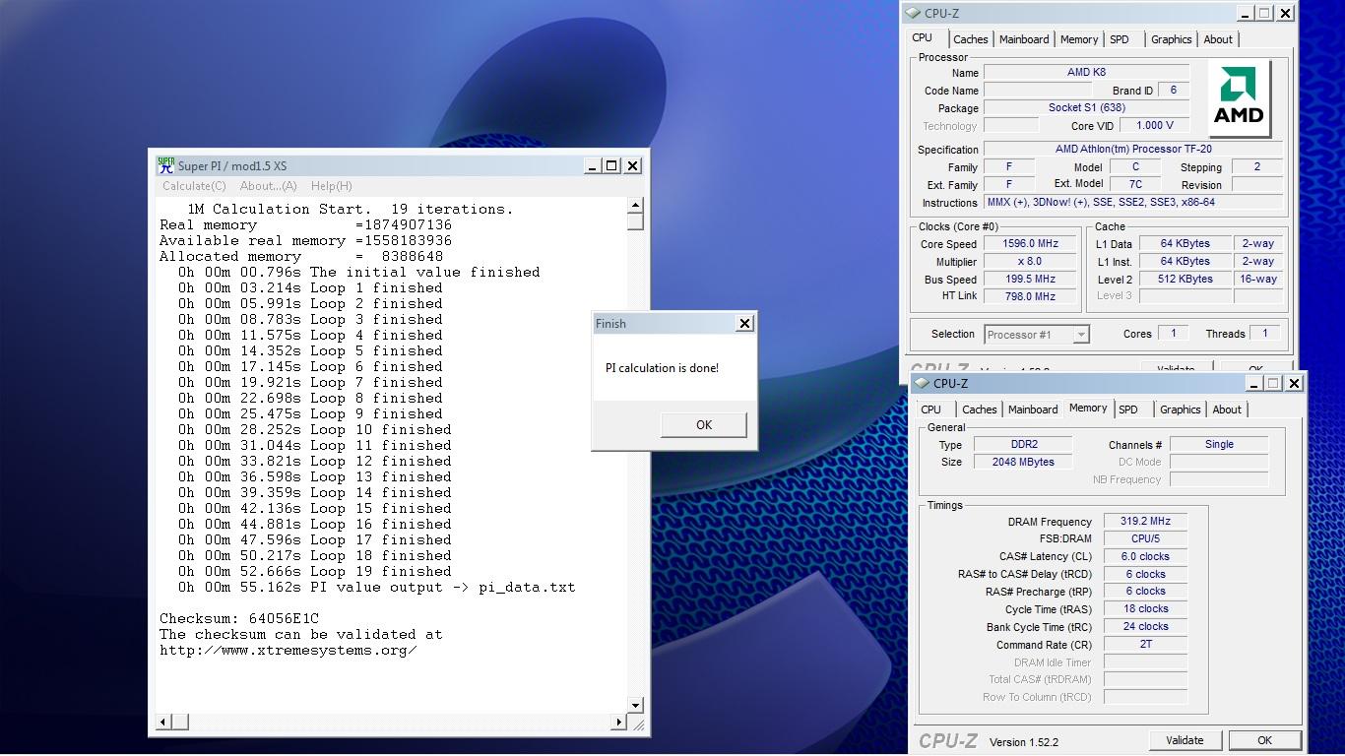Click the AMD logo in CPU-Z

(1238, 98)
